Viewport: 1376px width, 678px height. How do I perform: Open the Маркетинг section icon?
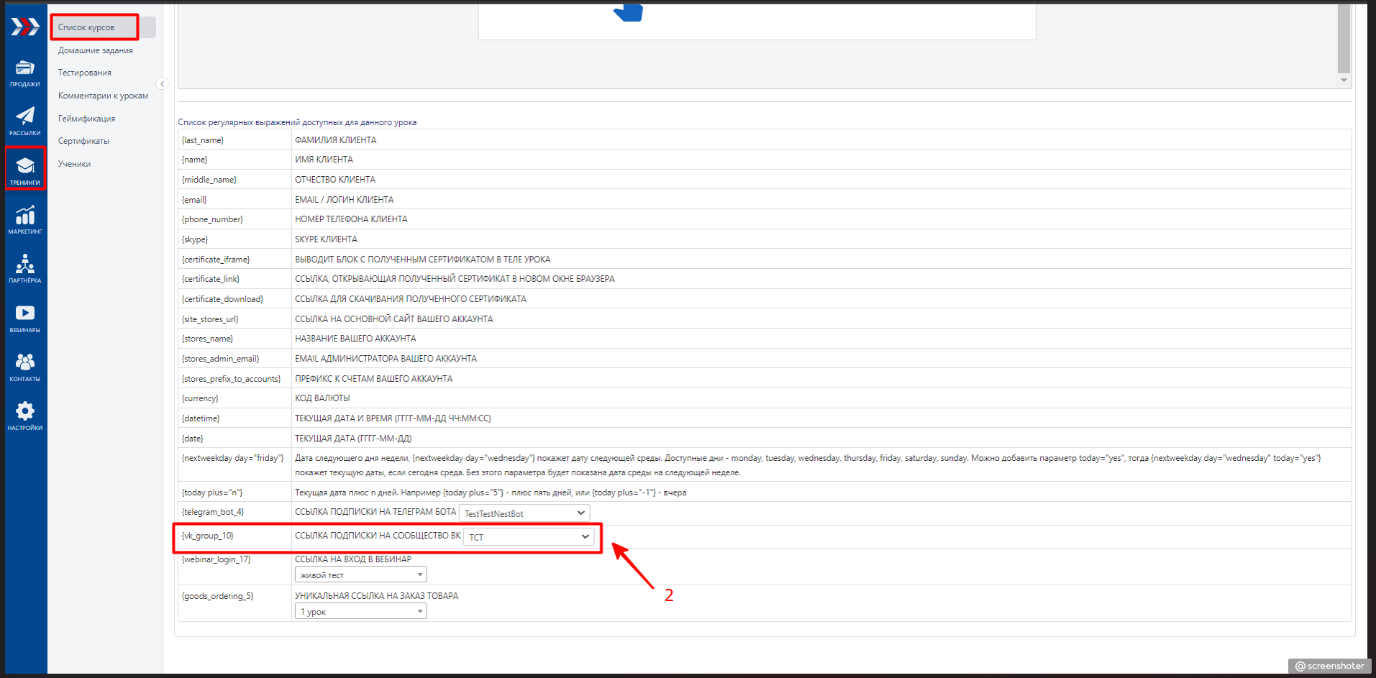click(x=25, y=219)
